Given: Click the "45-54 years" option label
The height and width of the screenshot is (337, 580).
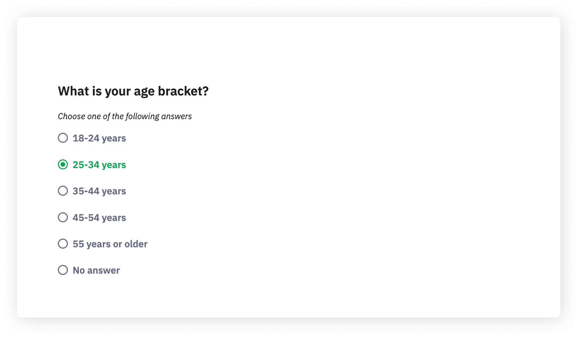Looking at the screenshot, I should coord(99,218).
